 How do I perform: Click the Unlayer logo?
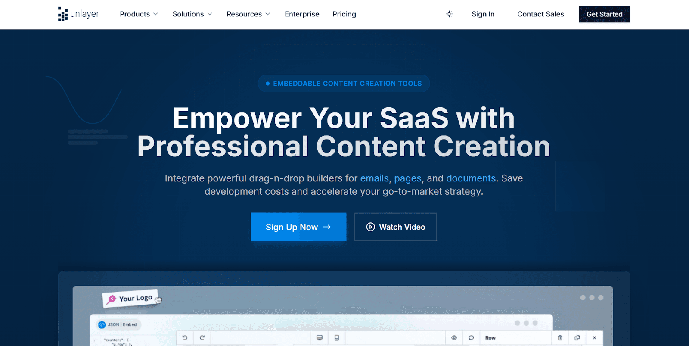(x=78, y=14)
